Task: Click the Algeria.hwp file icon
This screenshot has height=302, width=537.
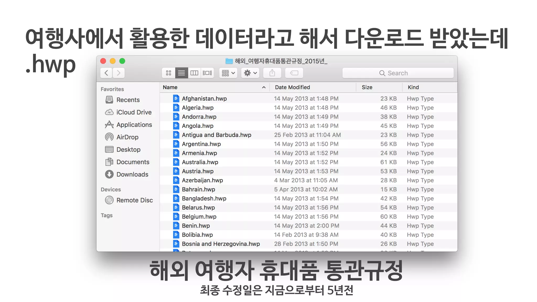Action: [x=176, y=107]
